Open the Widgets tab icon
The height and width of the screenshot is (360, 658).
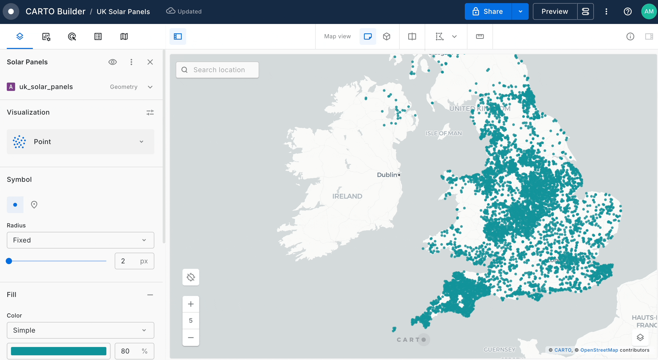pyautogui.click(x=46, y=37)
